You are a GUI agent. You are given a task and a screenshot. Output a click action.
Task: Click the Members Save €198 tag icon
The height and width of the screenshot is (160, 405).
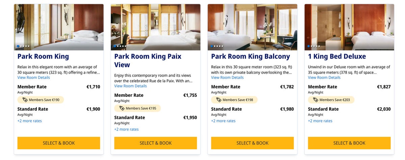point(219,100)
